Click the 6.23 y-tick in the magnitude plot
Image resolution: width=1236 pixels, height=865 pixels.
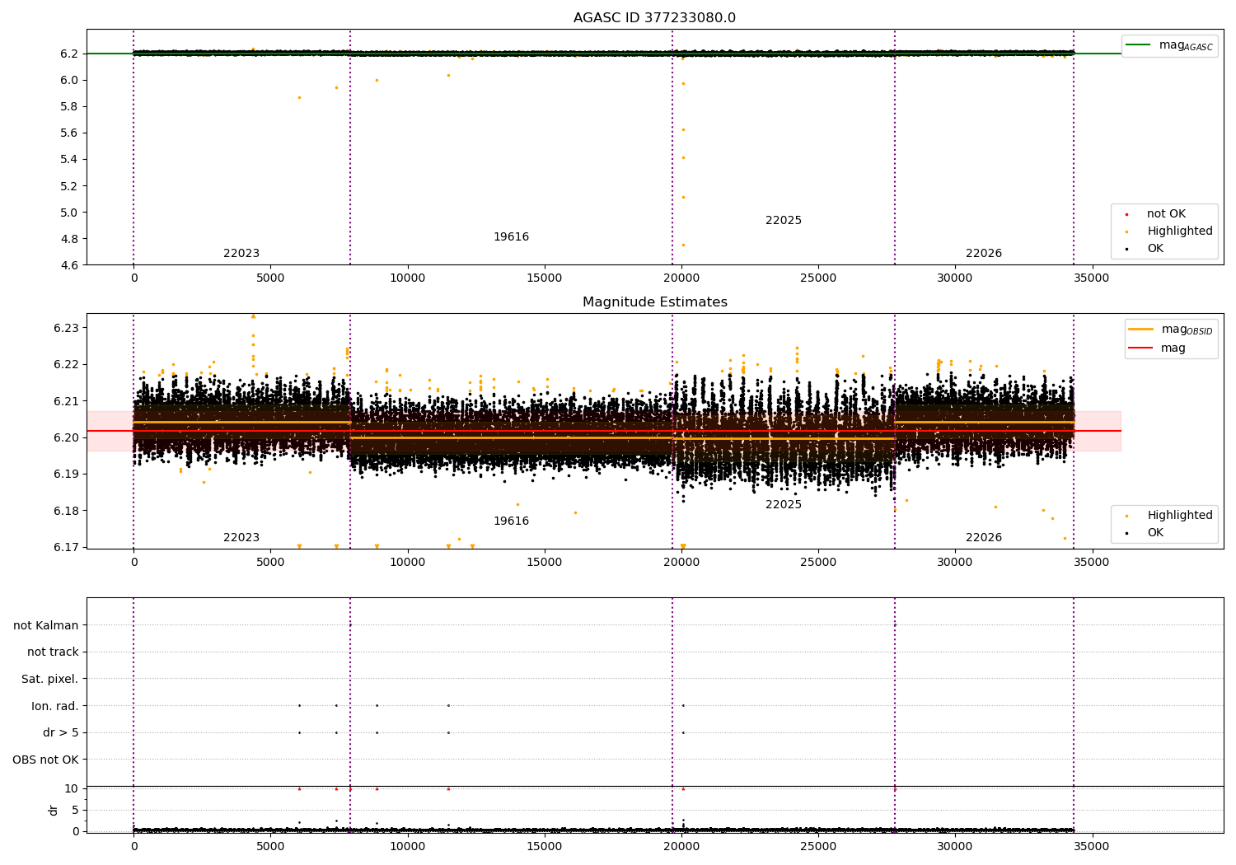tap(67, 328)
